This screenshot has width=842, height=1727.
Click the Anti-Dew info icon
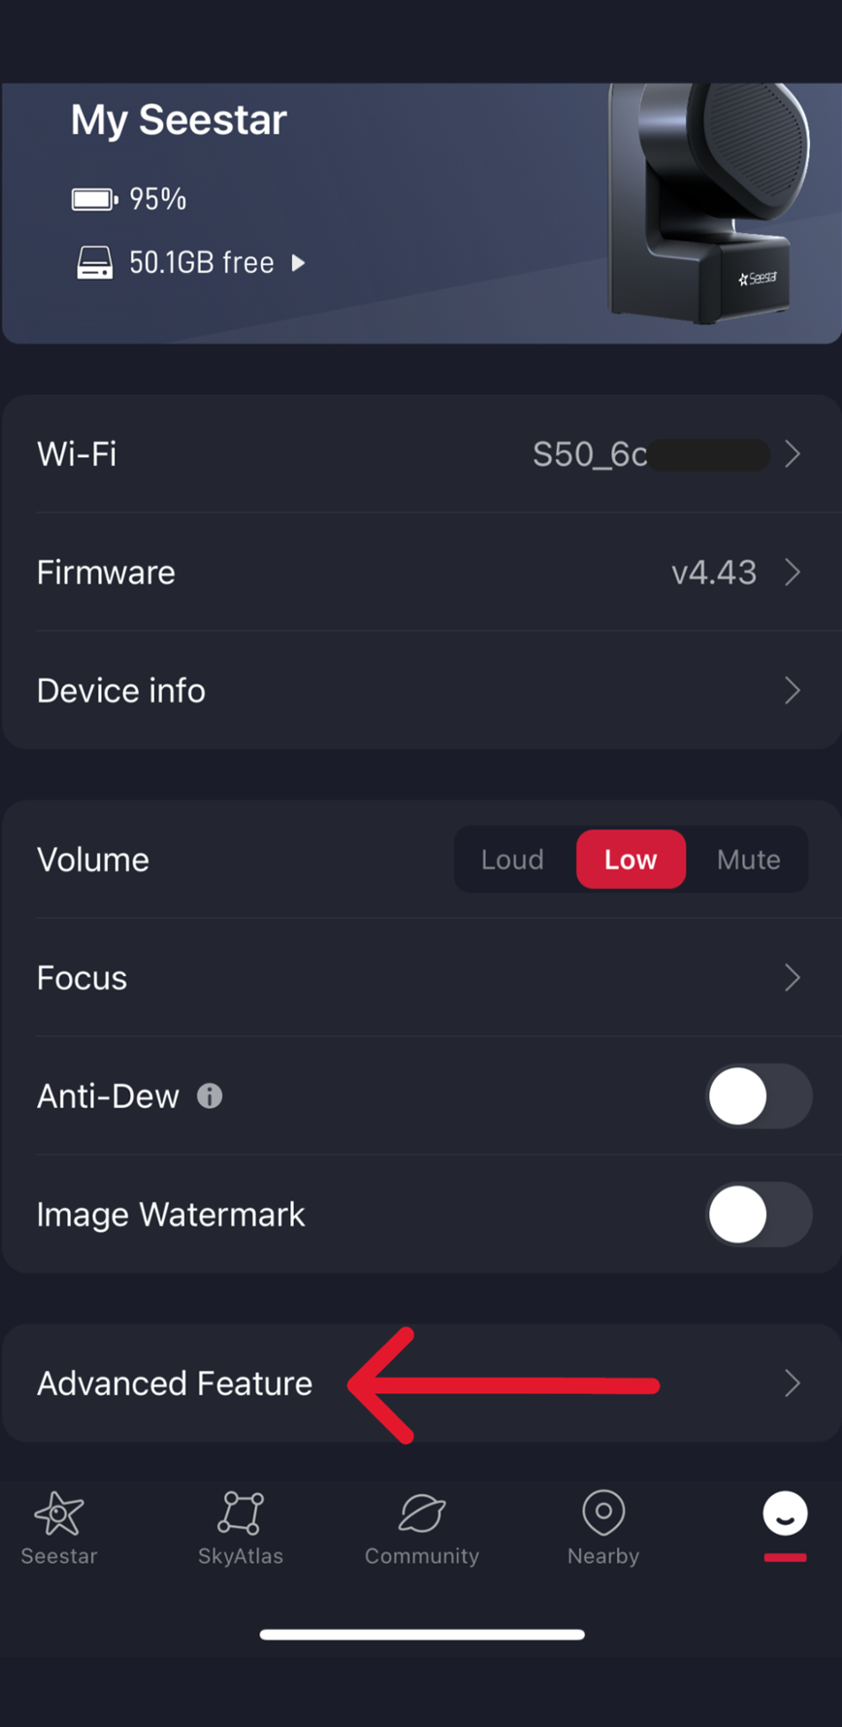[x=210, y=1096]
